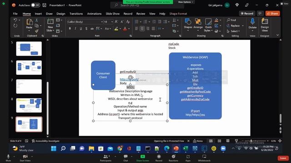This screenshot has width=291, height=163.
Task: Open Microsoft Edge from taskbar
Action: (167, 149)
